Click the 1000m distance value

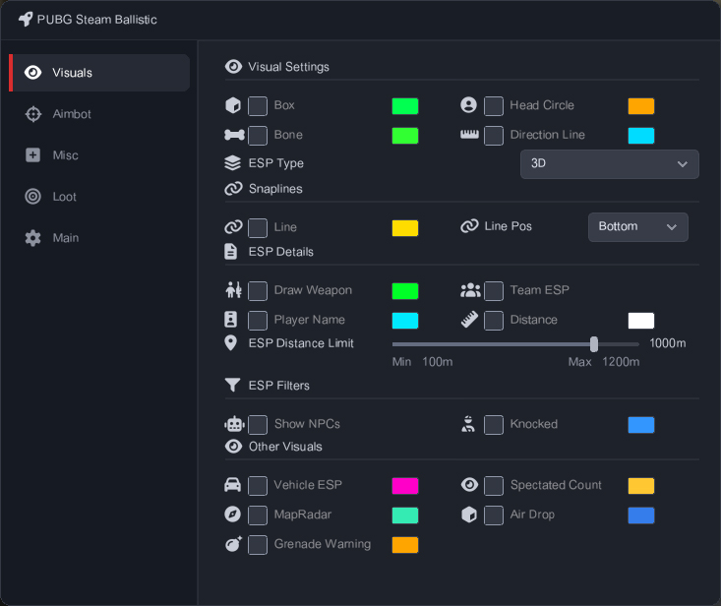point(667,343)
